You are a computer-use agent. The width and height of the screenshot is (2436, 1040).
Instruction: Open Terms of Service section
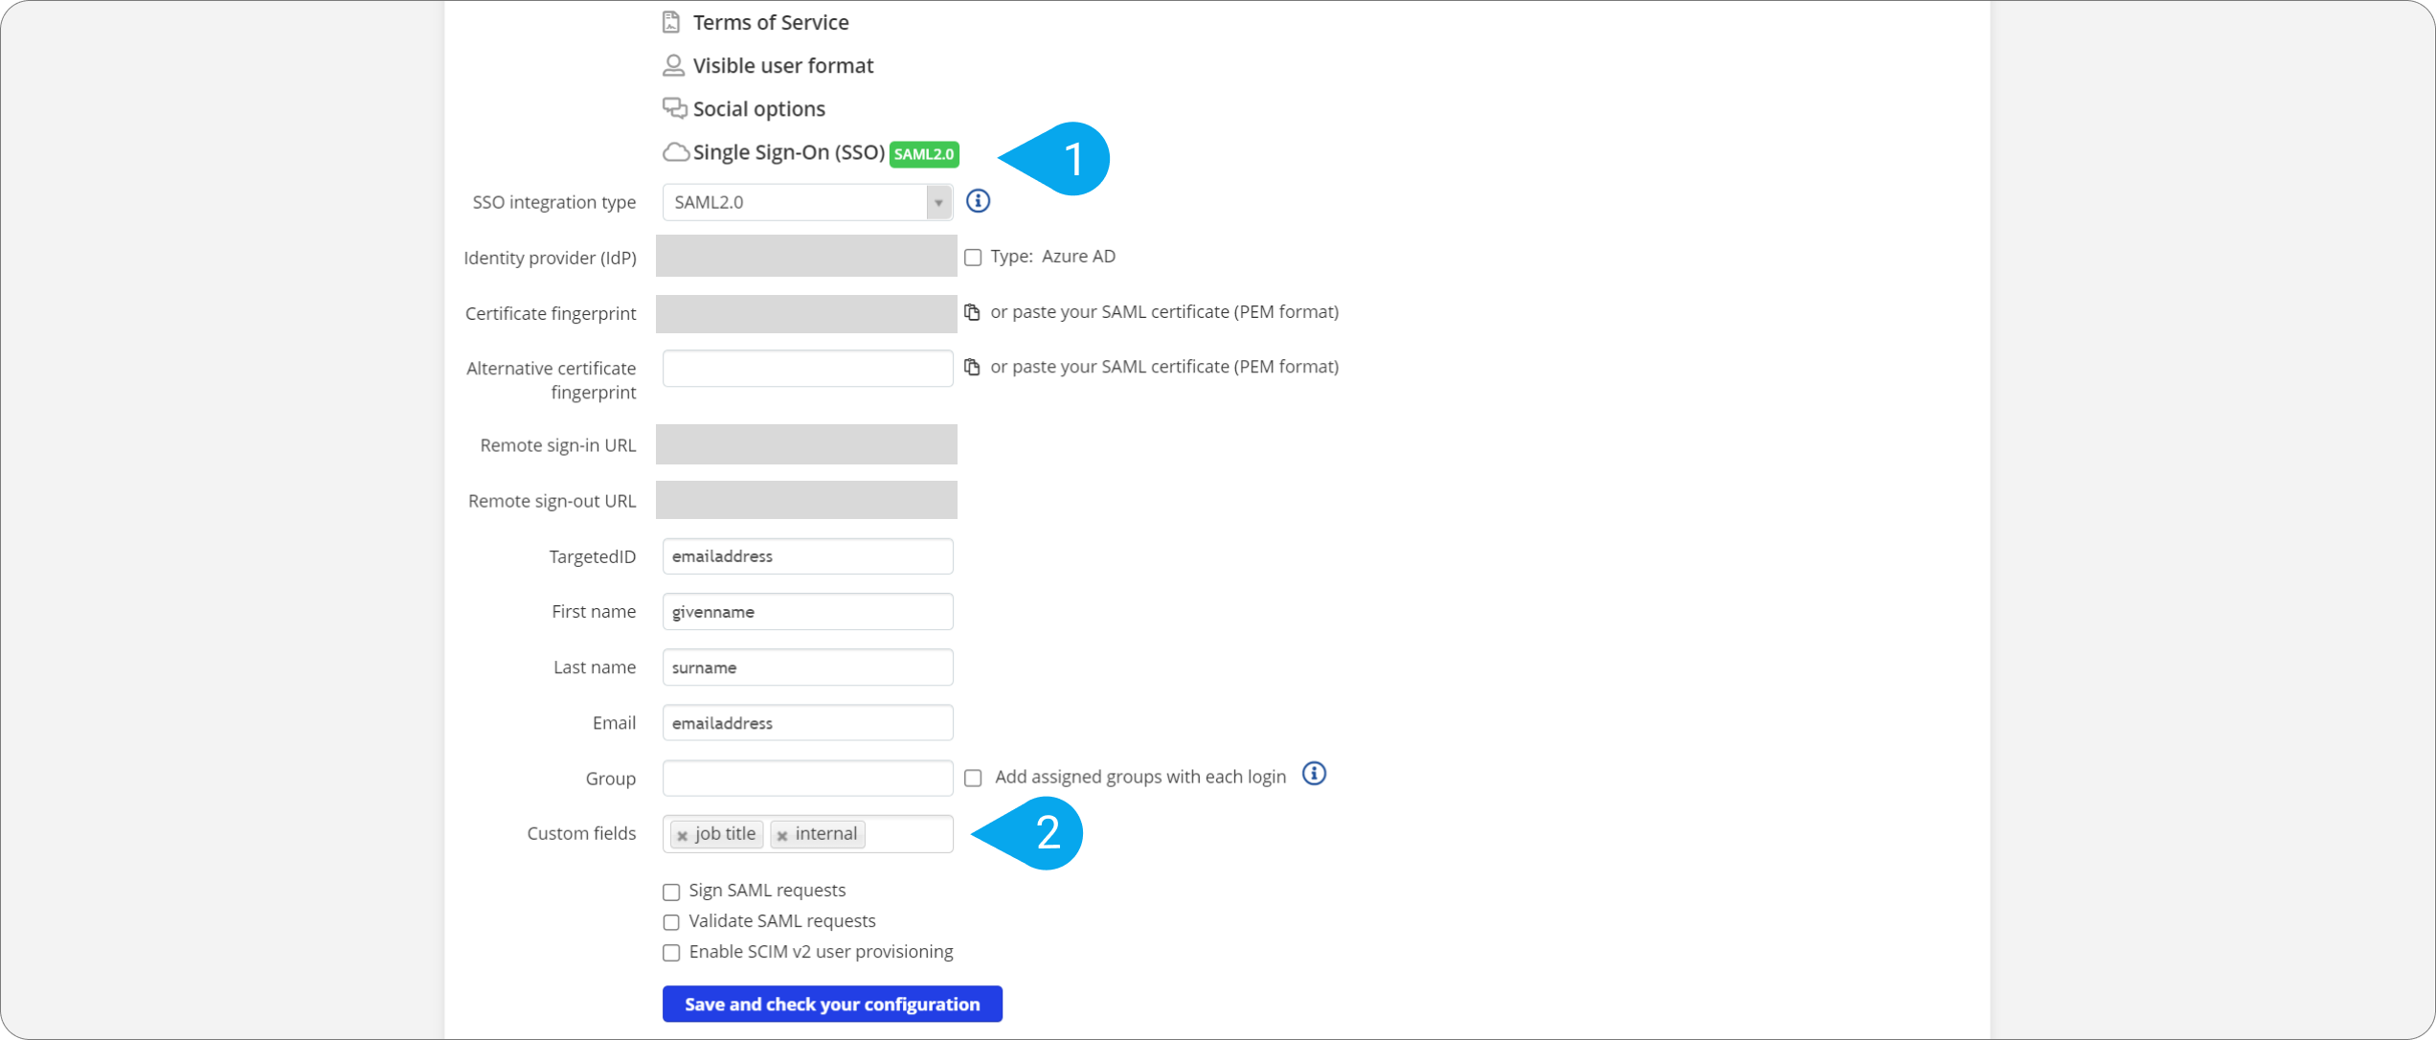pyautogui.click(x=770, y=22)
